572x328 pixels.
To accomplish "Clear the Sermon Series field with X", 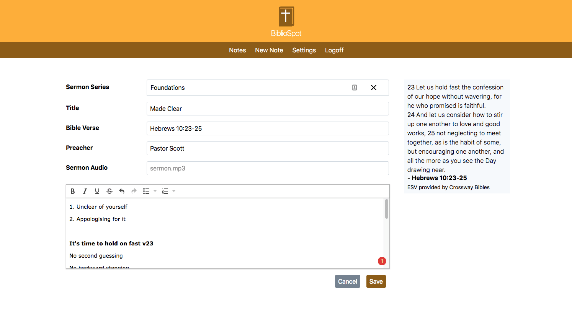I will (x=374, y=88).
